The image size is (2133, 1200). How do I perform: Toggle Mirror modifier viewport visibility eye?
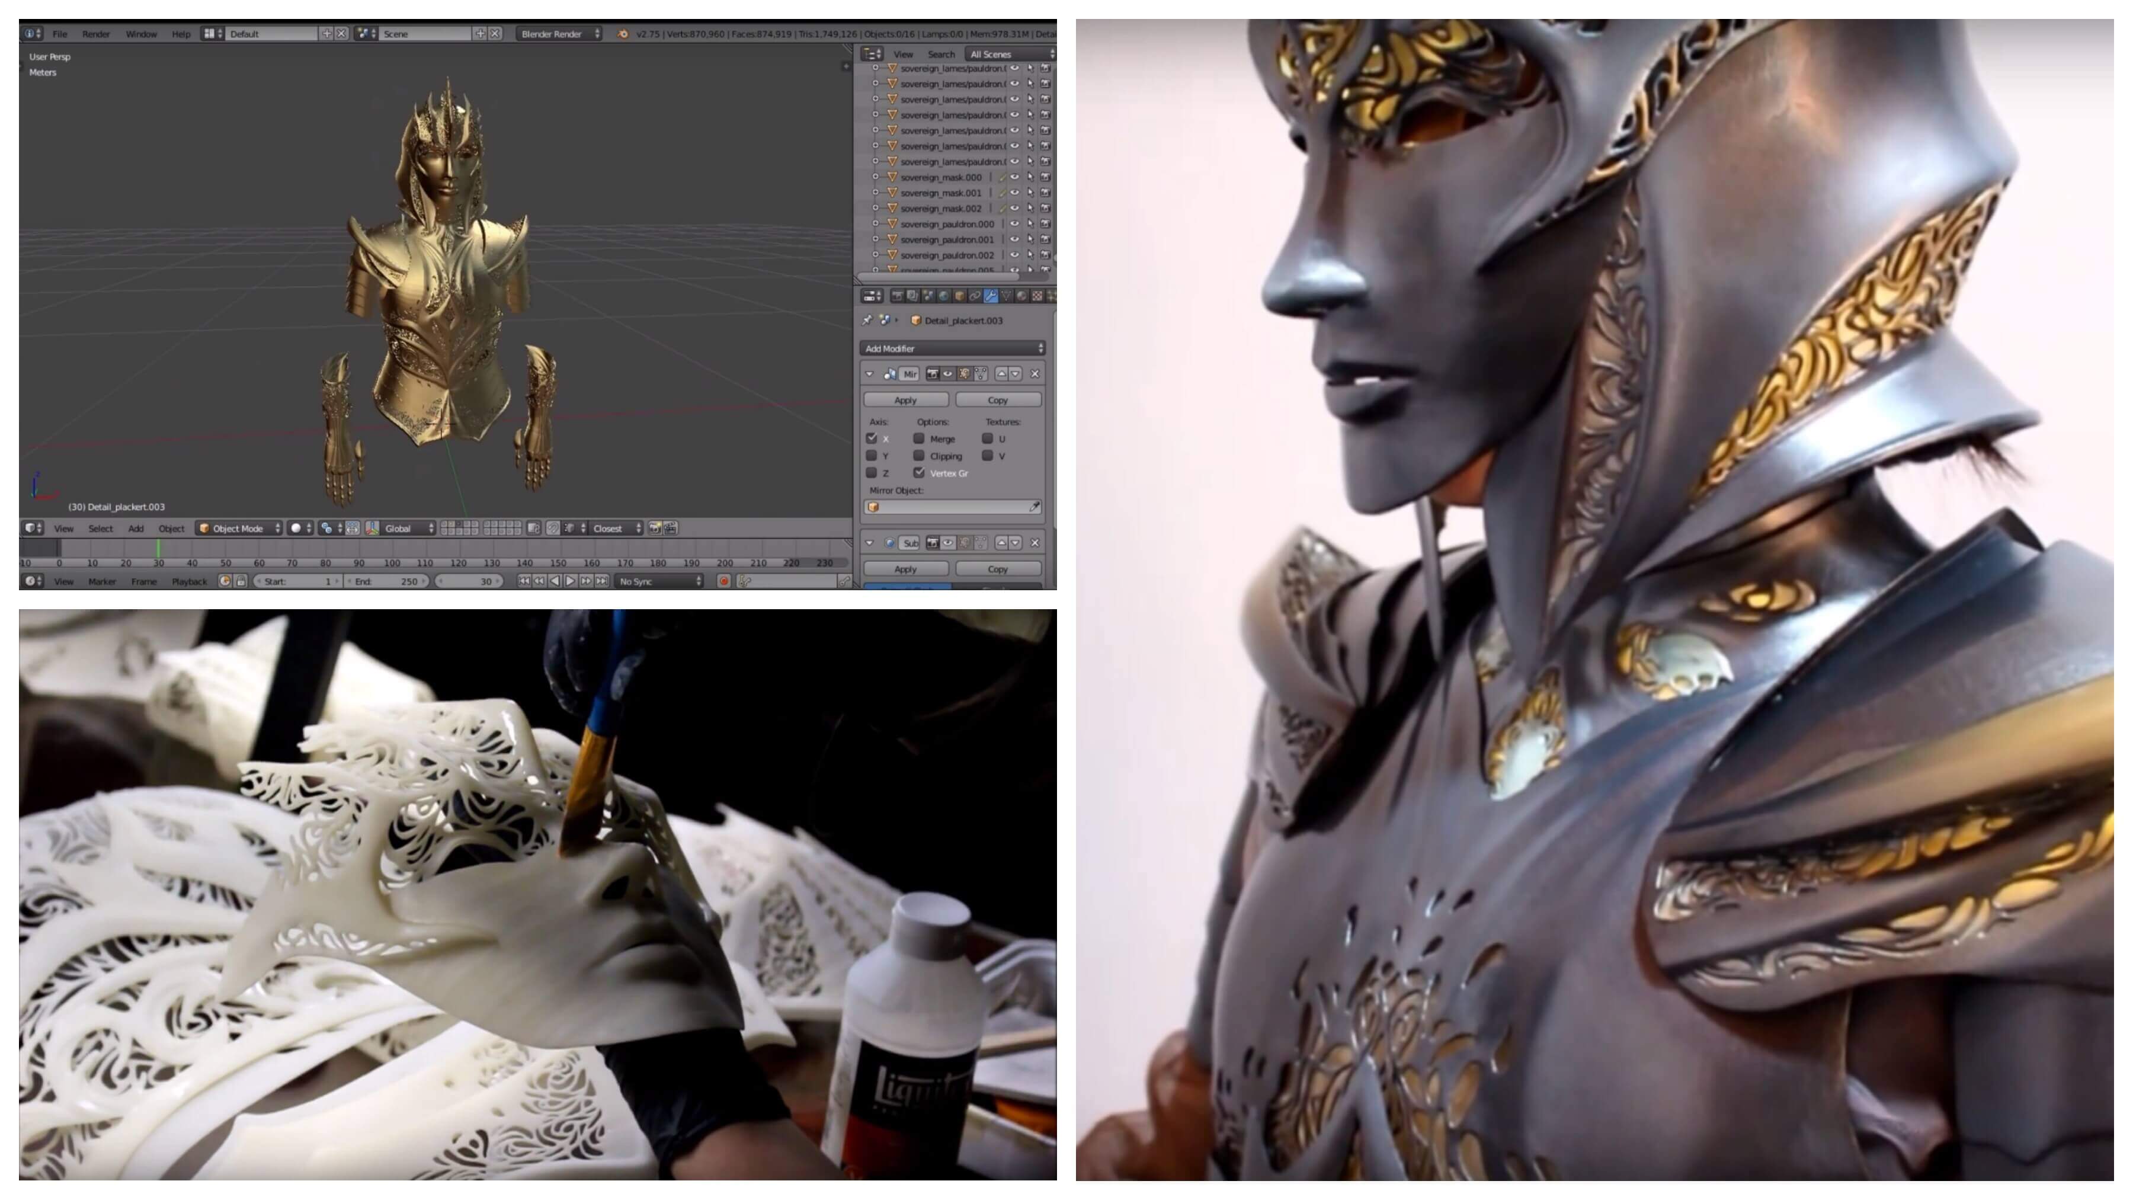pyautogui.click(x=948, y=375)
